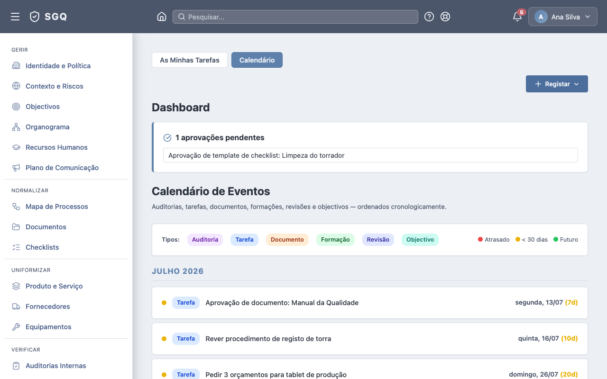Viewport: 607px width, 379px height.
Task: Click the Equipamentos wrench icon
Action: pyautogui.click(x=16, y=327)
